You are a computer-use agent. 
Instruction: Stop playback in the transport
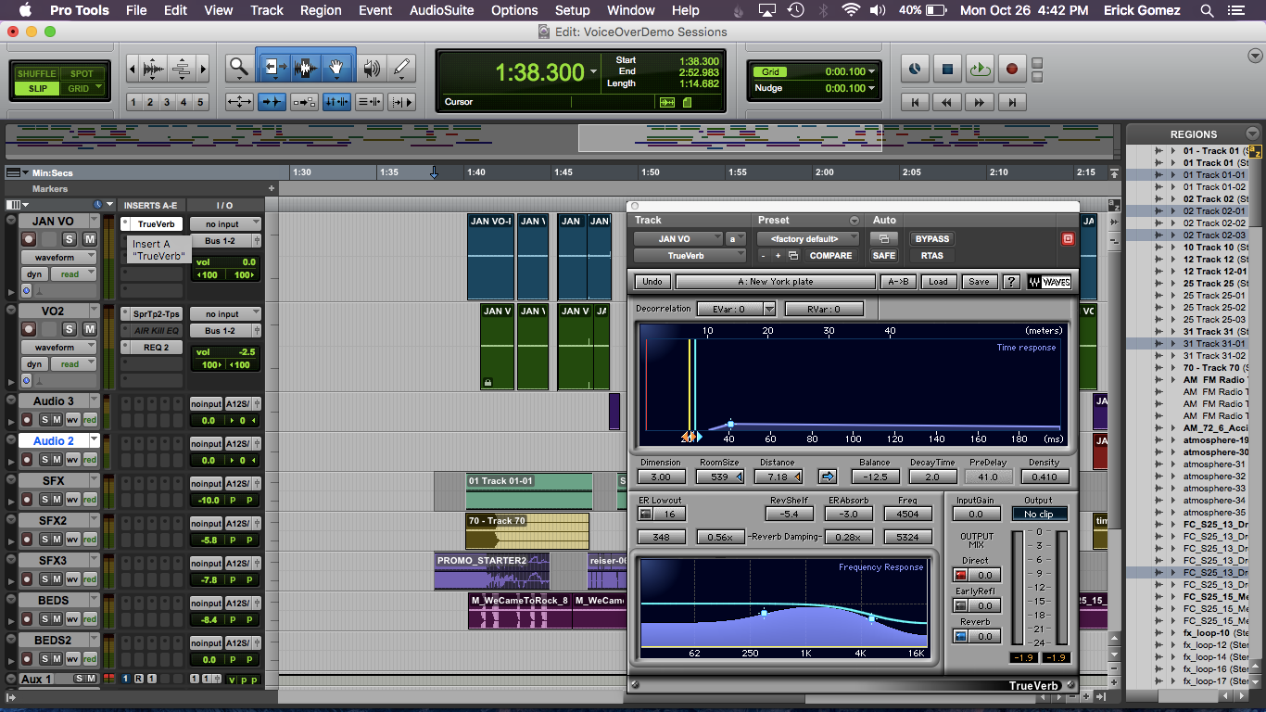pos(947,69)
